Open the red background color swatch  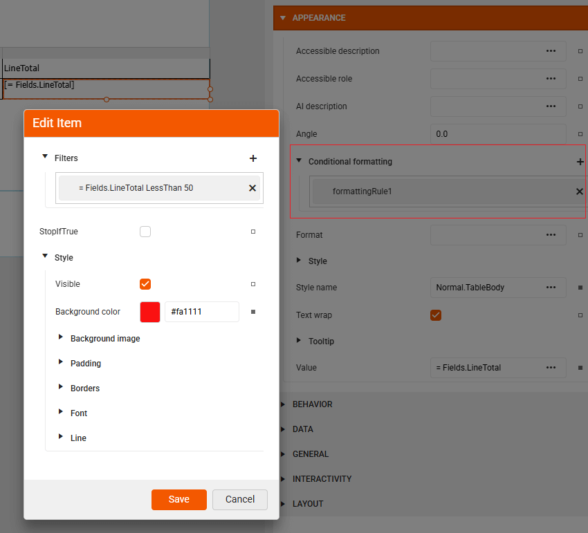tap(150, 312)
